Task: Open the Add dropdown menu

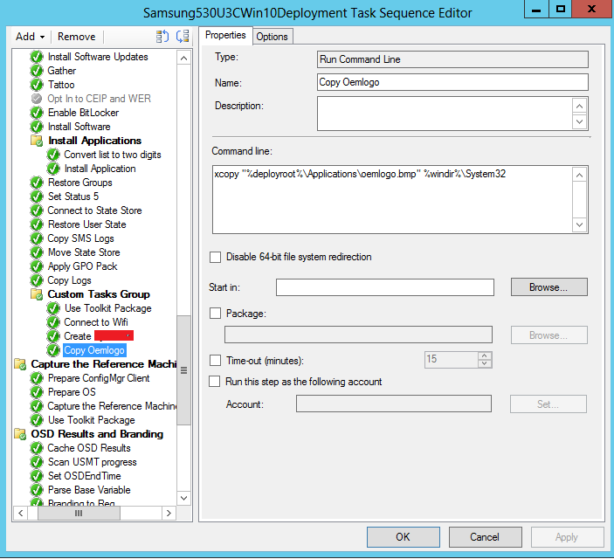Action: click(x=31, y=37)
